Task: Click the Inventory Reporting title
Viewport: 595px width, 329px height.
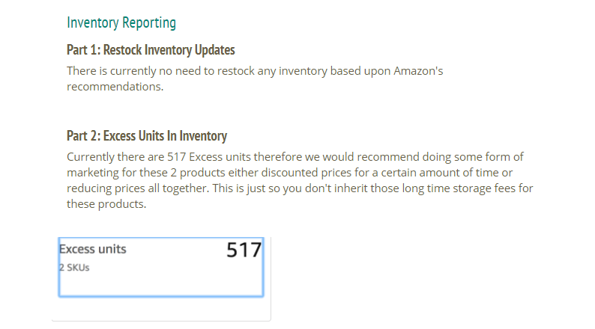Action: point(121,22)
